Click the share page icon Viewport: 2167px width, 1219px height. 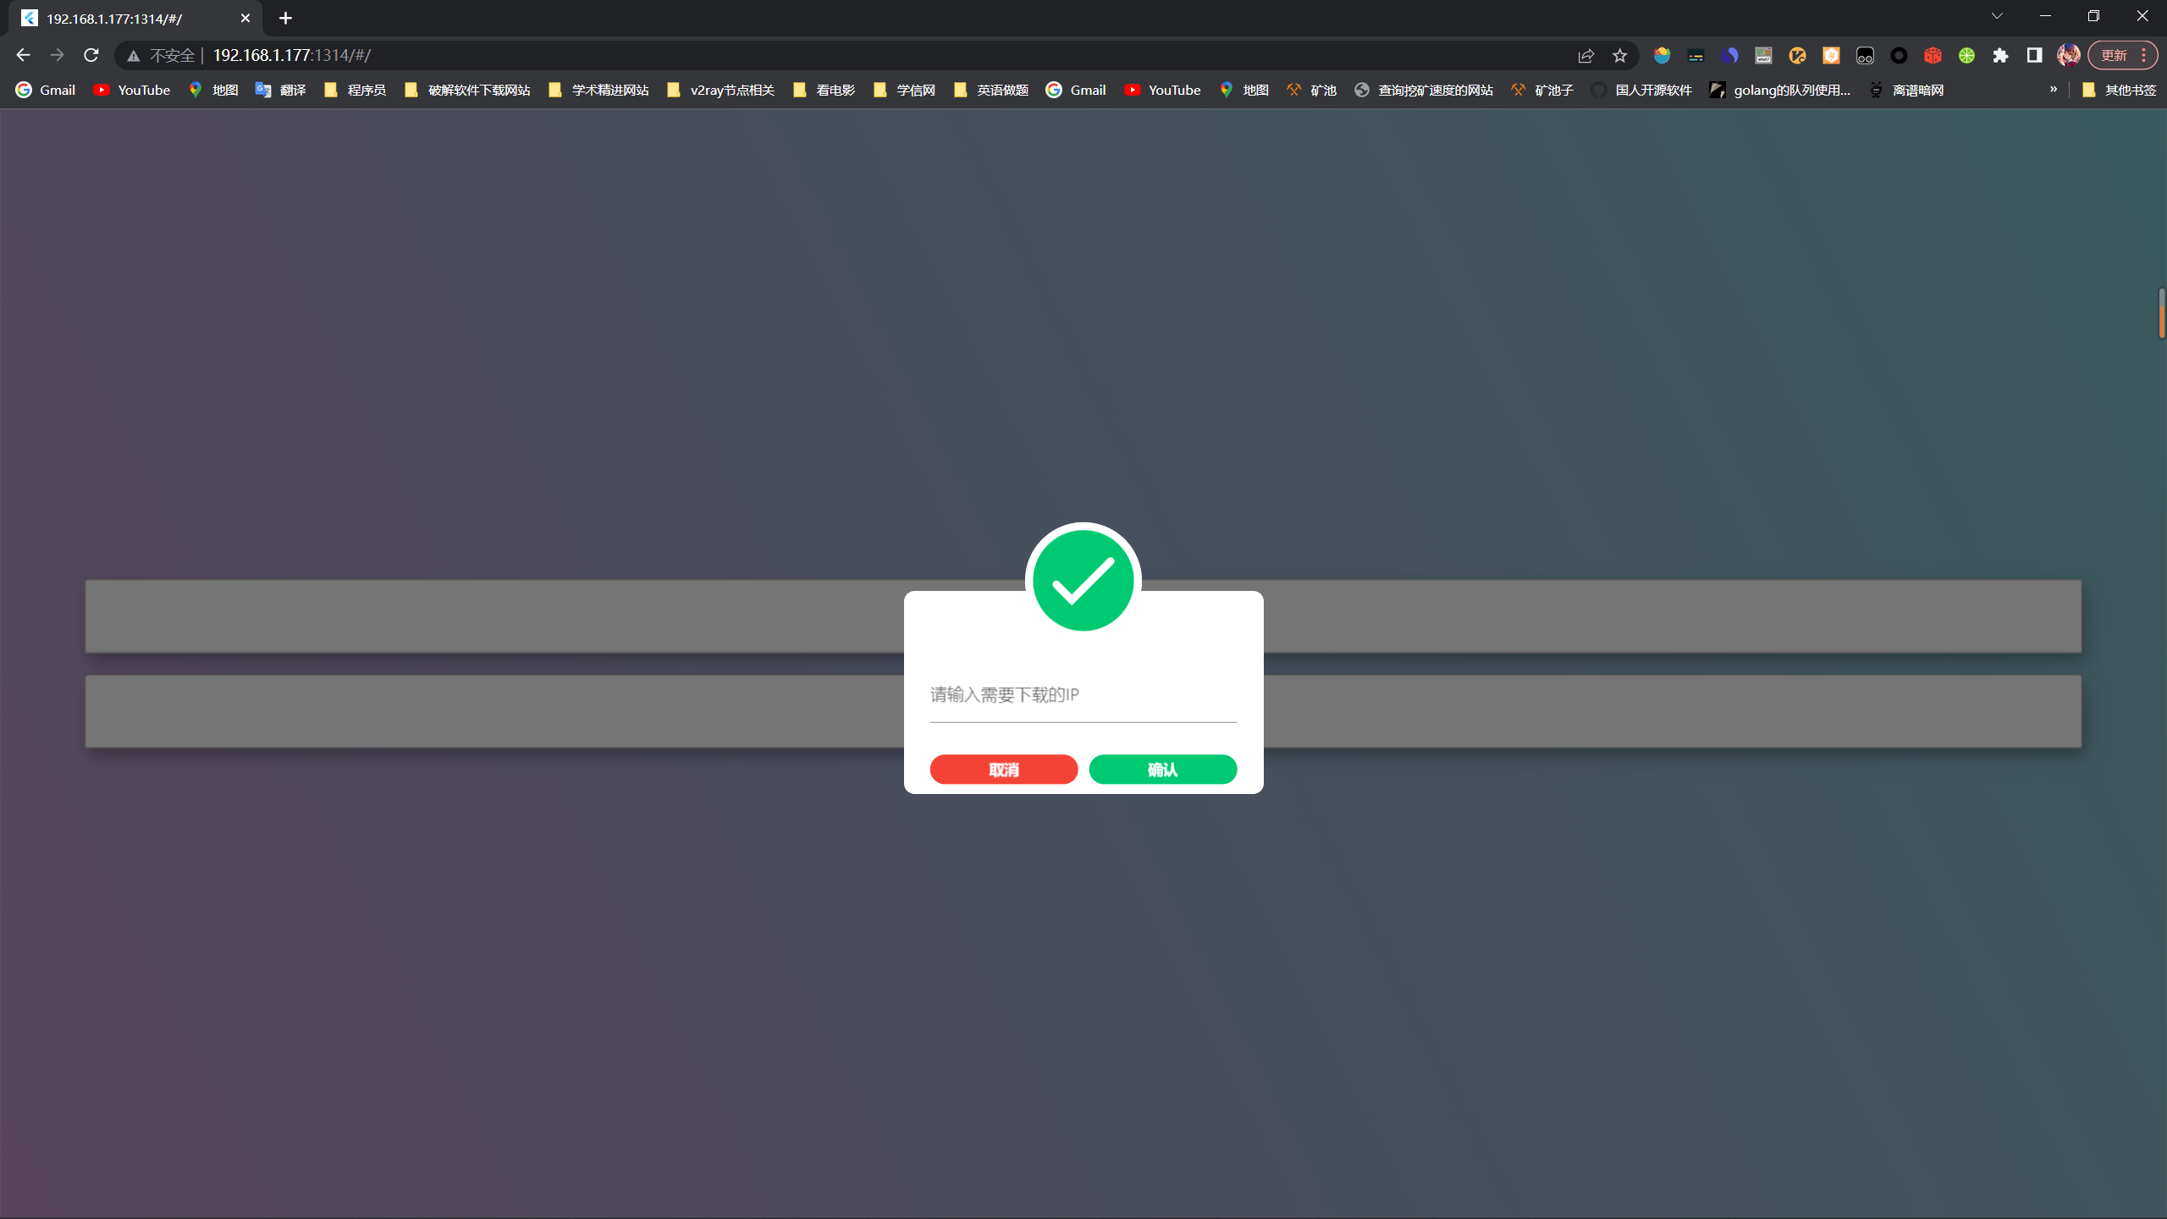pyautogui.click(x=1585, y=55)
